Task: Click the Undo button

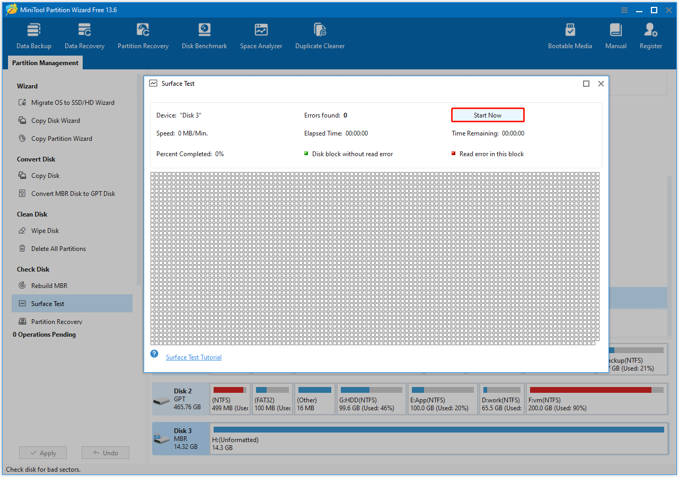Action: tap(105, 453)
